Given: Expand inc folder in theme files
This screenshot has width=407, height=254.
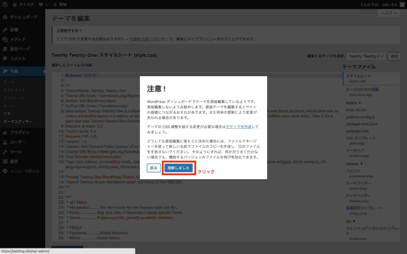Looking at the screenshot, I should pos(350,221).
